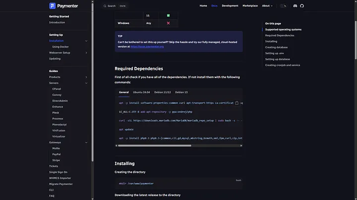This screenshot has height=200, width=357.
Task: Open the FAQ page
Action: point(52,196)
